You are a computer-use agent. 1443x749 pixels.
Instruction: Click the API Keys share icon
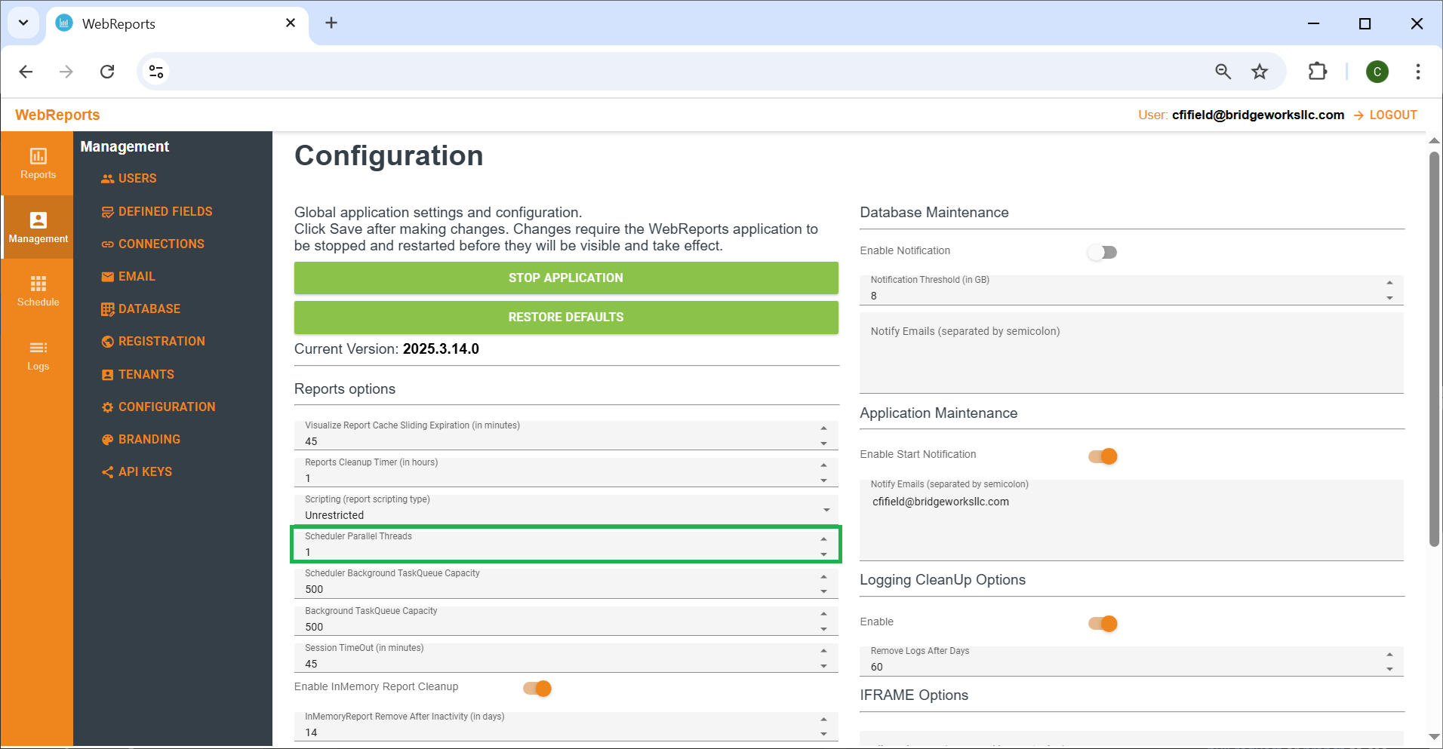click(108, 472)
